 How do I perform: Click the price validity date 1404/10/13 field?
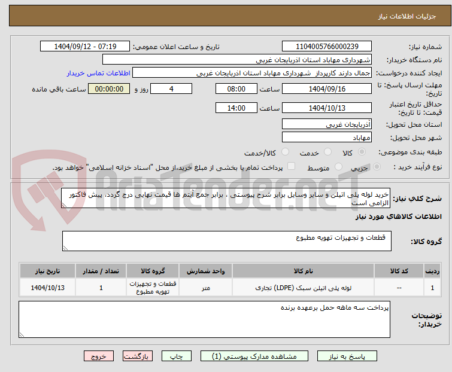click(x=327, y=108)
